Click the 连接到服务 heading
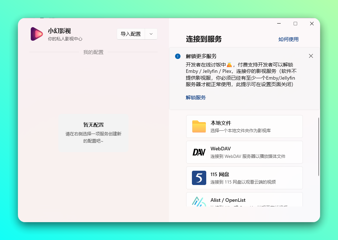The width and height of the screenshot is (338, 240). coord(204,39)
